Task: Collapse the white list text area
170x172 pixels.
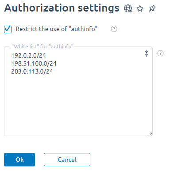Action: 147,53
